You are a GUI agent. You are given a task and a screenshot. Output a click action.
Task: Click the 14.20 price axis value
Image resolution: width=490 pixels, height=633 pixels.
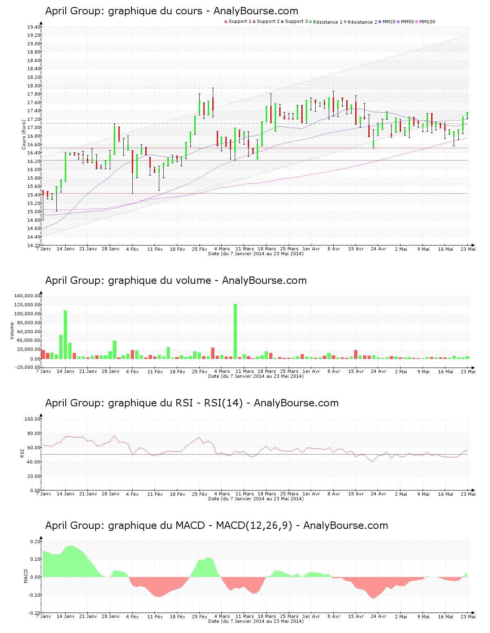tap(34, 245)
